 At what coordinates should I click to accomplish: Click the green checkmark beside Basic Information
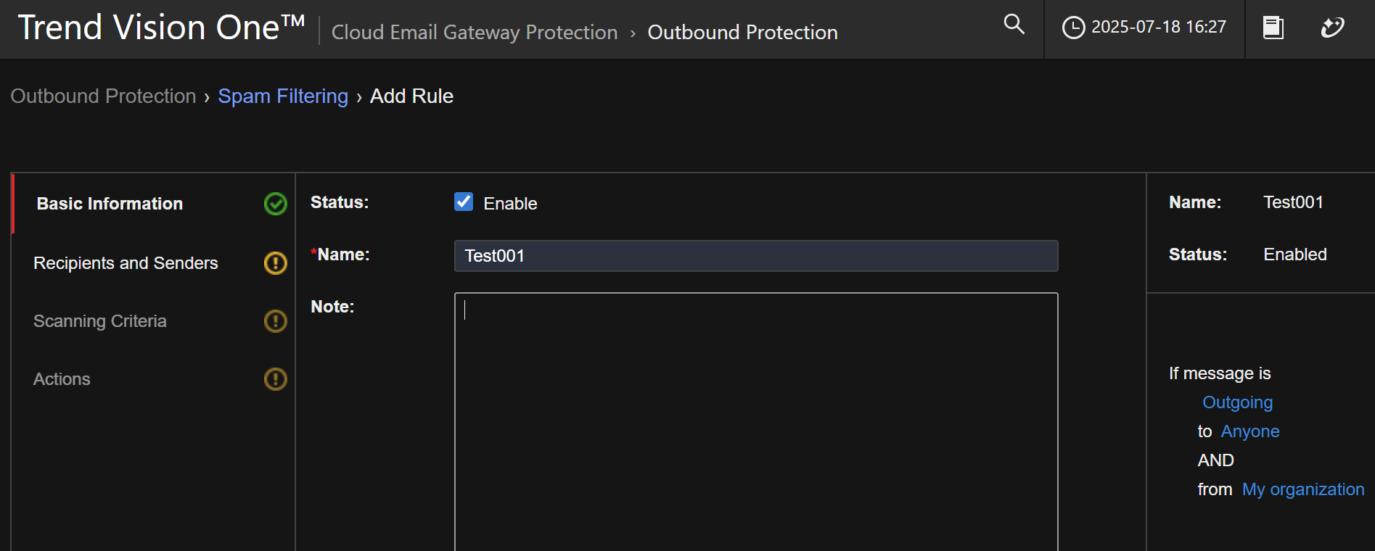[x=275, y=204]
